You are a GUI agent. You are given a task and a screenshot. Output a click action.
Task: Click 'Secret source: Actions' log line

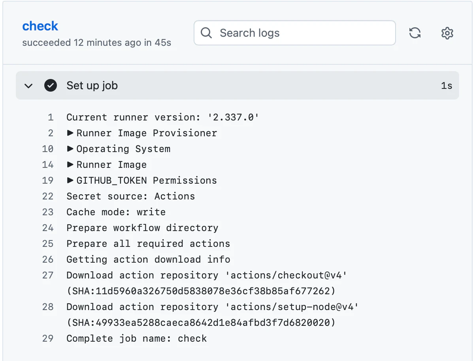(x=130, y=196)
